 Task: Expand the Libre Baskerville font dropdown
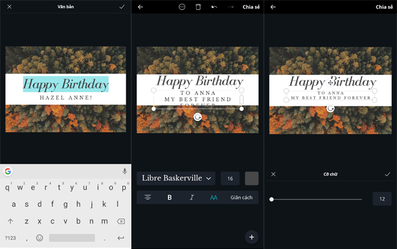[x=176, y=178]
